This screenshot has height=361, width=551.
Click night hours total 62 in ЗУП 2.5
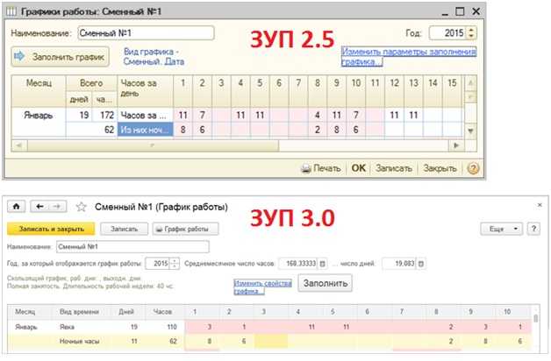point(91,130)
